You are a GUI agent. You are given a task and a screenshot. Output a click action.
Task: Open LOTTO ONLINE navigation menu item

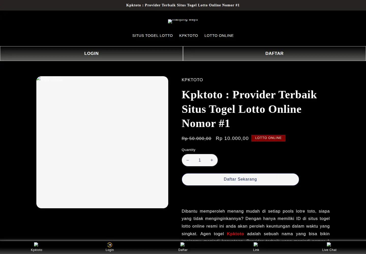pyautogui.click(x=219, y=36)
